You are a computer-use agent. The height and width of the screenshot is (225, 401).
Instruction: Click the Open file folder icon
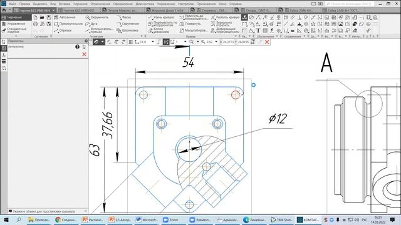point(42,17)
